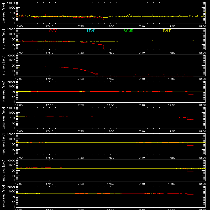Click the 18:00 tick under the 8800 MHz panel
Screen dimensions: 210x210
click(x=202, y=184)
